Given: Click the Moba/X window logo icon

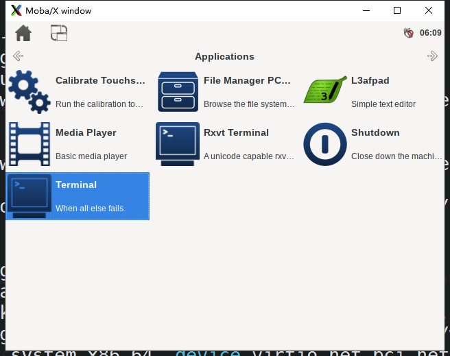Looking at the screenshot, I should click(x=16, y=10).
